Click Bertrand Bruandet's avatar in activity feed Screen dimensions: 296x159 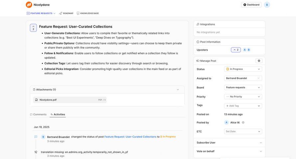[x=43, y=137]
